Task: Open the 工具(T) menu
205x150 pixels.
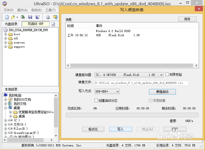Action: [x=50, y=10]
